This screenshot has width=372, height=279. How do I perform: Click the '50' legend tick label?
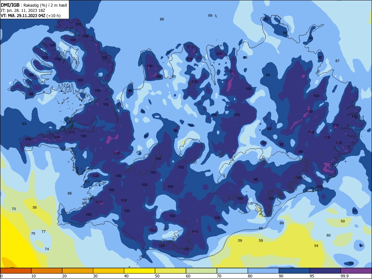(x=157, y=276)
